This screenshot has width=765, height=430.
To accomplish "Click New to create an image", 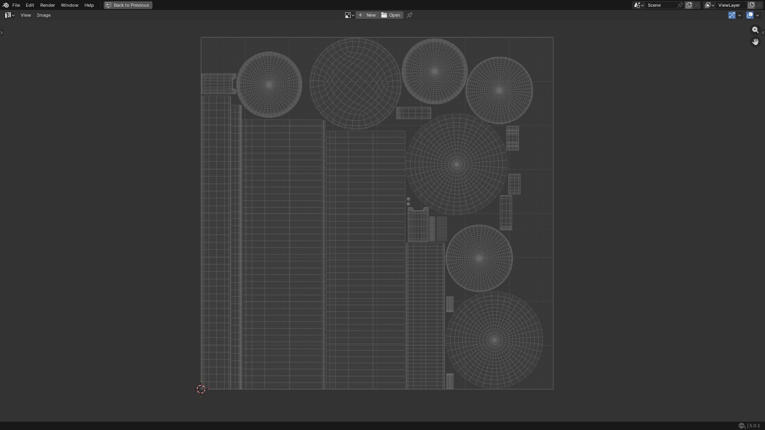I will (x=367, y=15).
